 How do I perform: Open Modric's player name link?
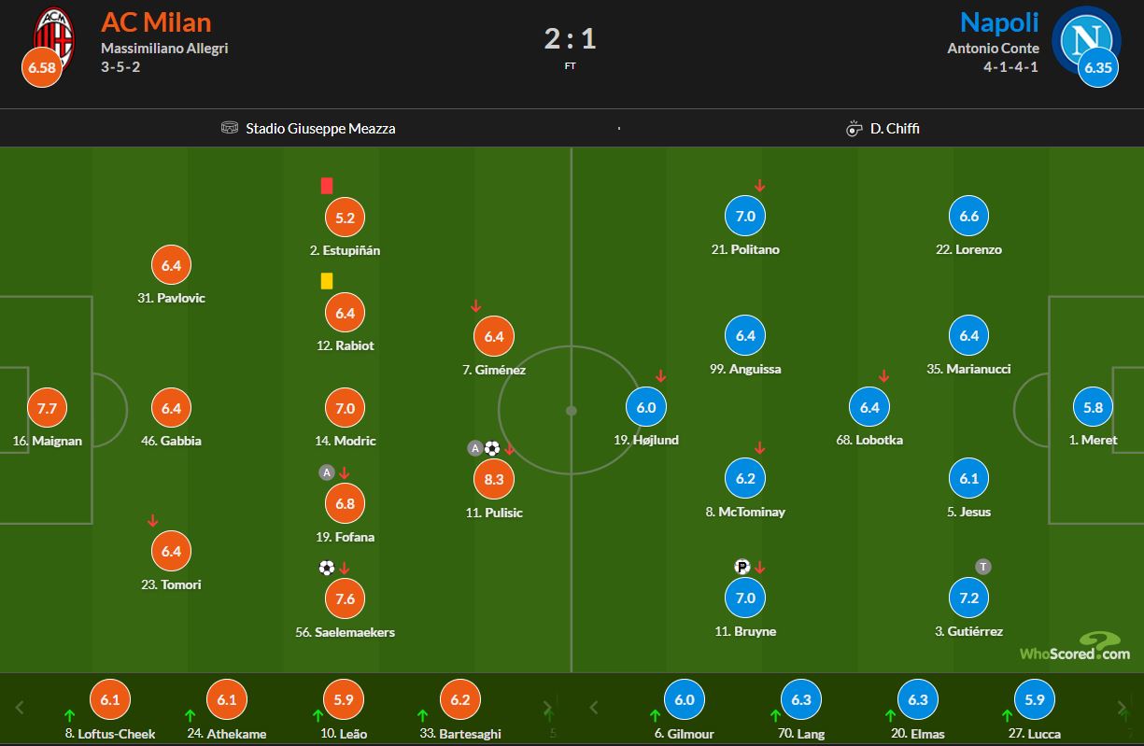(346, 441)
